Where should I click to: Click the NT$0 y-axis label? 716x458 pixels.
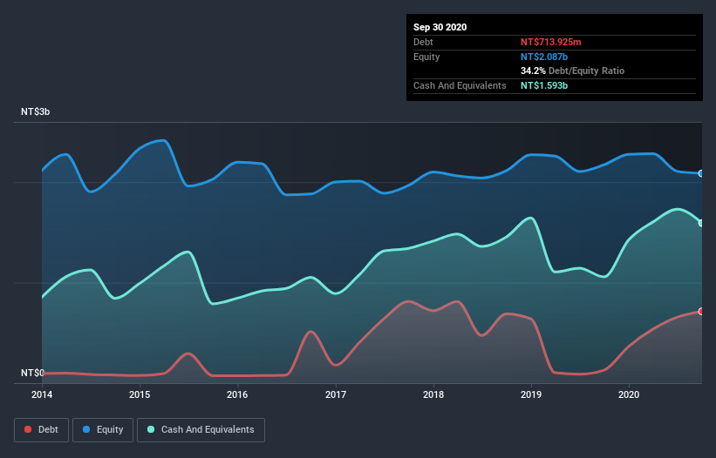(x=32, y=373)
